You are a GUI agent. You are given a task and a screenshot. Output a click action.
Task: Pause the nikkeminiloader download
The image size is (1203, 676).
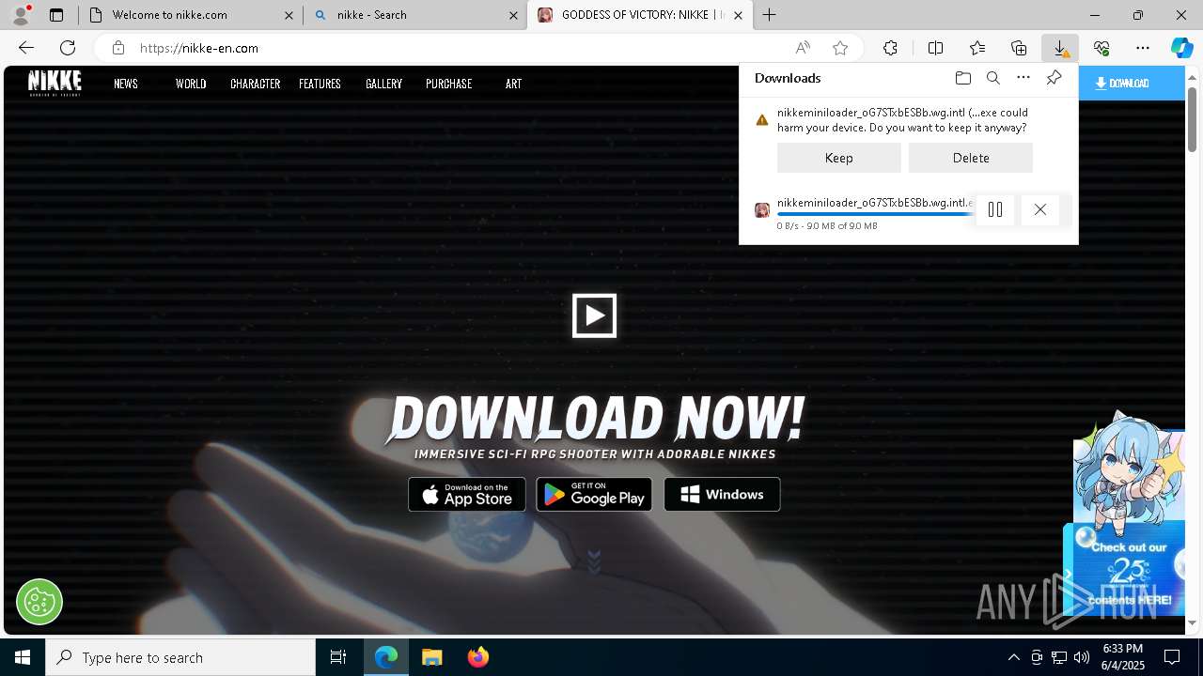[995, 210]
